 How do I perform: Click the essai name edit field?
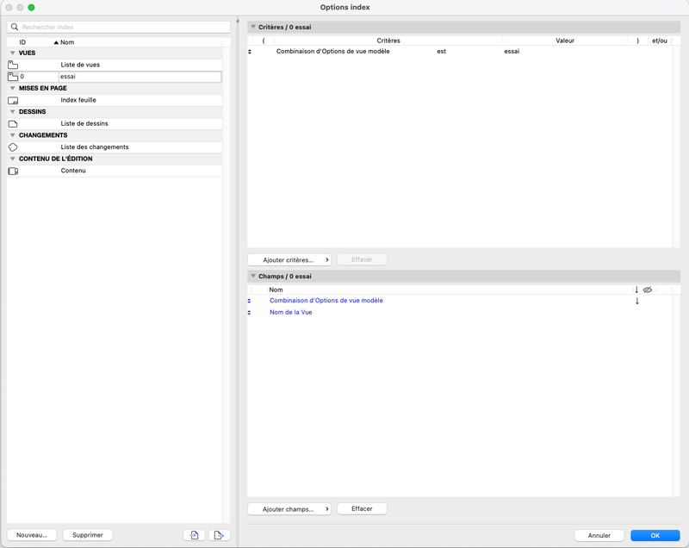(x=140, y=77)
